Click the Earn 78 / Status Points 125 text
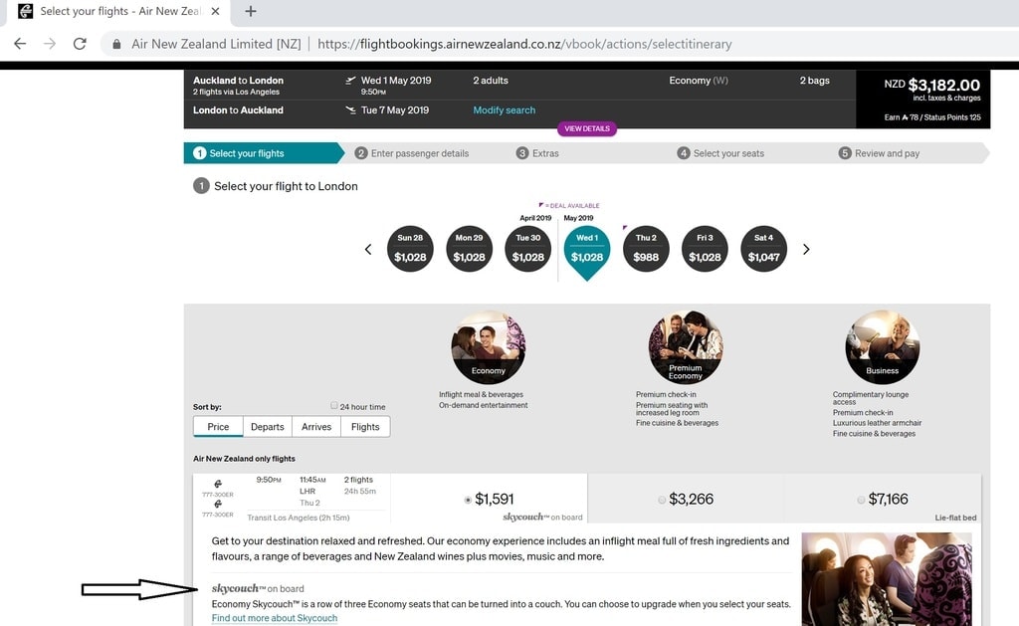 (x=931, y=117)
